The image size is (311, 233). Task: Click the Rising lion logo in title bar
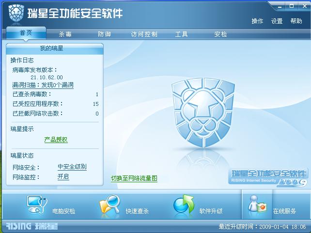coord(16,13)
